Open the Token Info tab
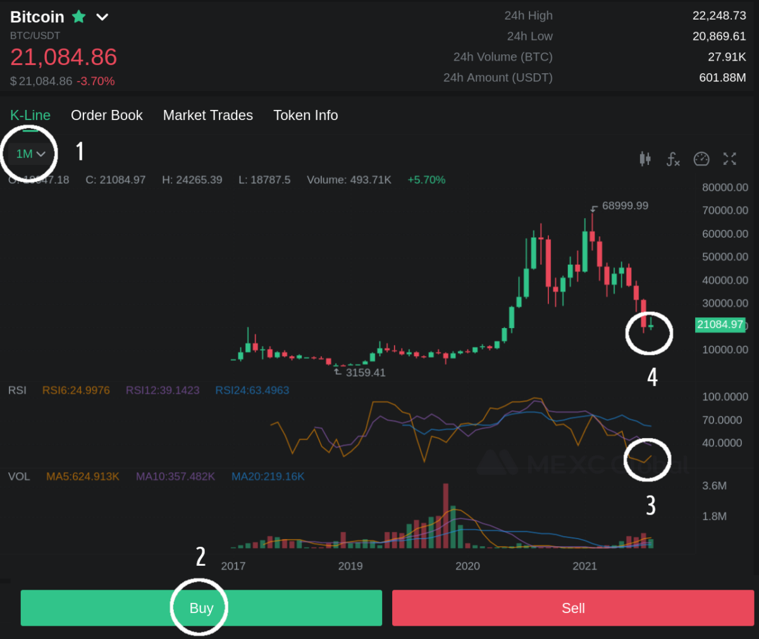This screenshot has width=759, height=639. 305,115
